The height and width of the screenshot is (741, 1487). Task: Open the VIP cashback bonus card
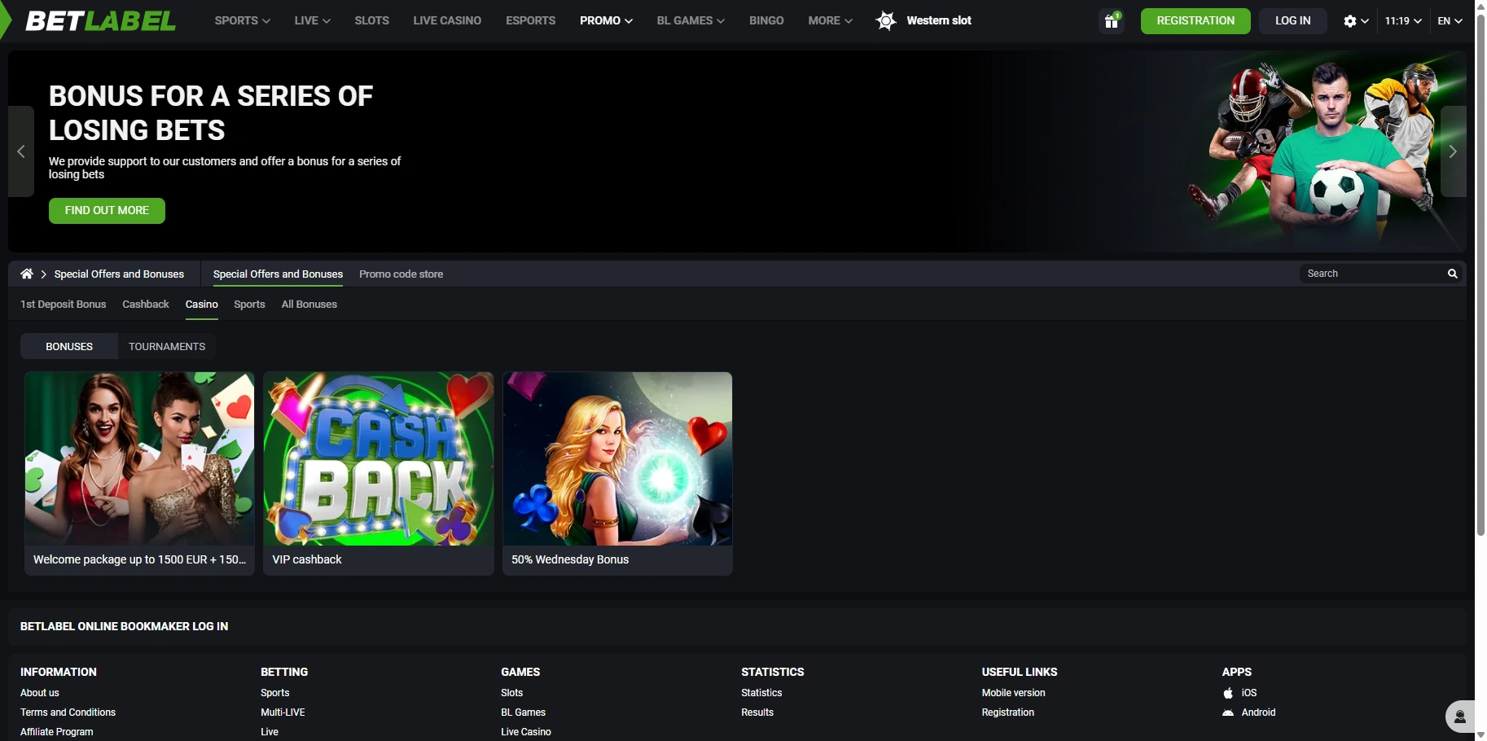(378, 473)
